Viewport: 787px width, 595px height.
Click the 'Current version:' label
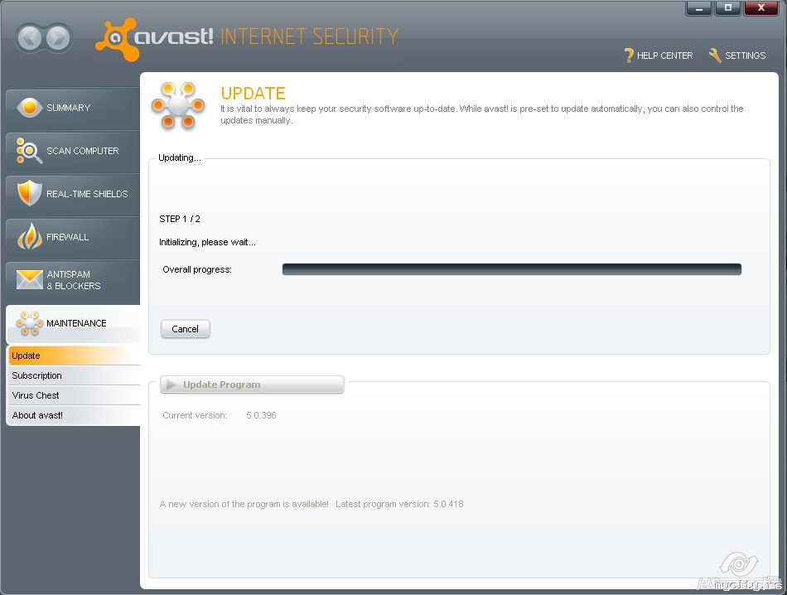195,415
